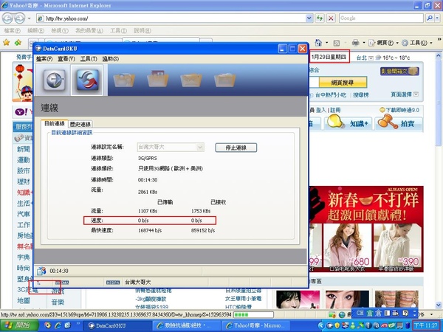Click the taskbar clock 下午 11:27

[427, 325]
